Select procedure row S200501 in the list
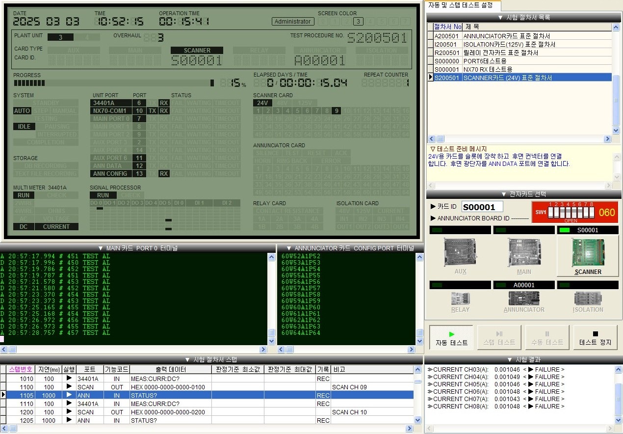Viewport: 623px width, 434px height. 520,77
